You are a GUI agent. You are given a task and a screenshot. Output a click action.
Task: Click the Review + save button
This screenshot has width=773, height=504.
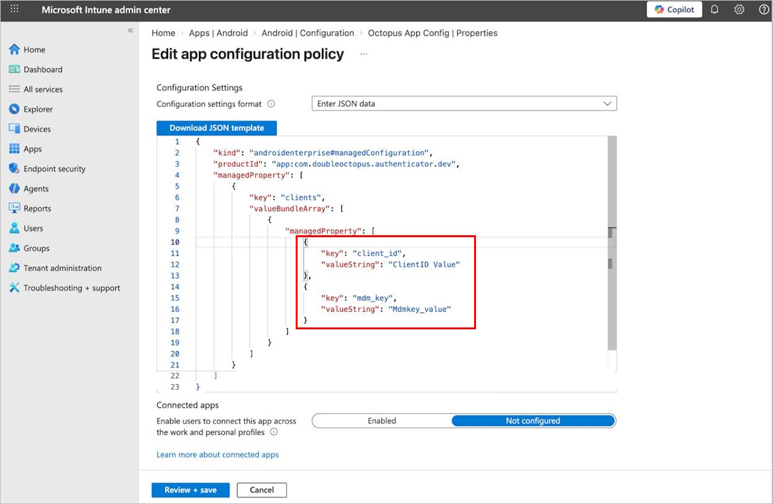coord(191,490)
